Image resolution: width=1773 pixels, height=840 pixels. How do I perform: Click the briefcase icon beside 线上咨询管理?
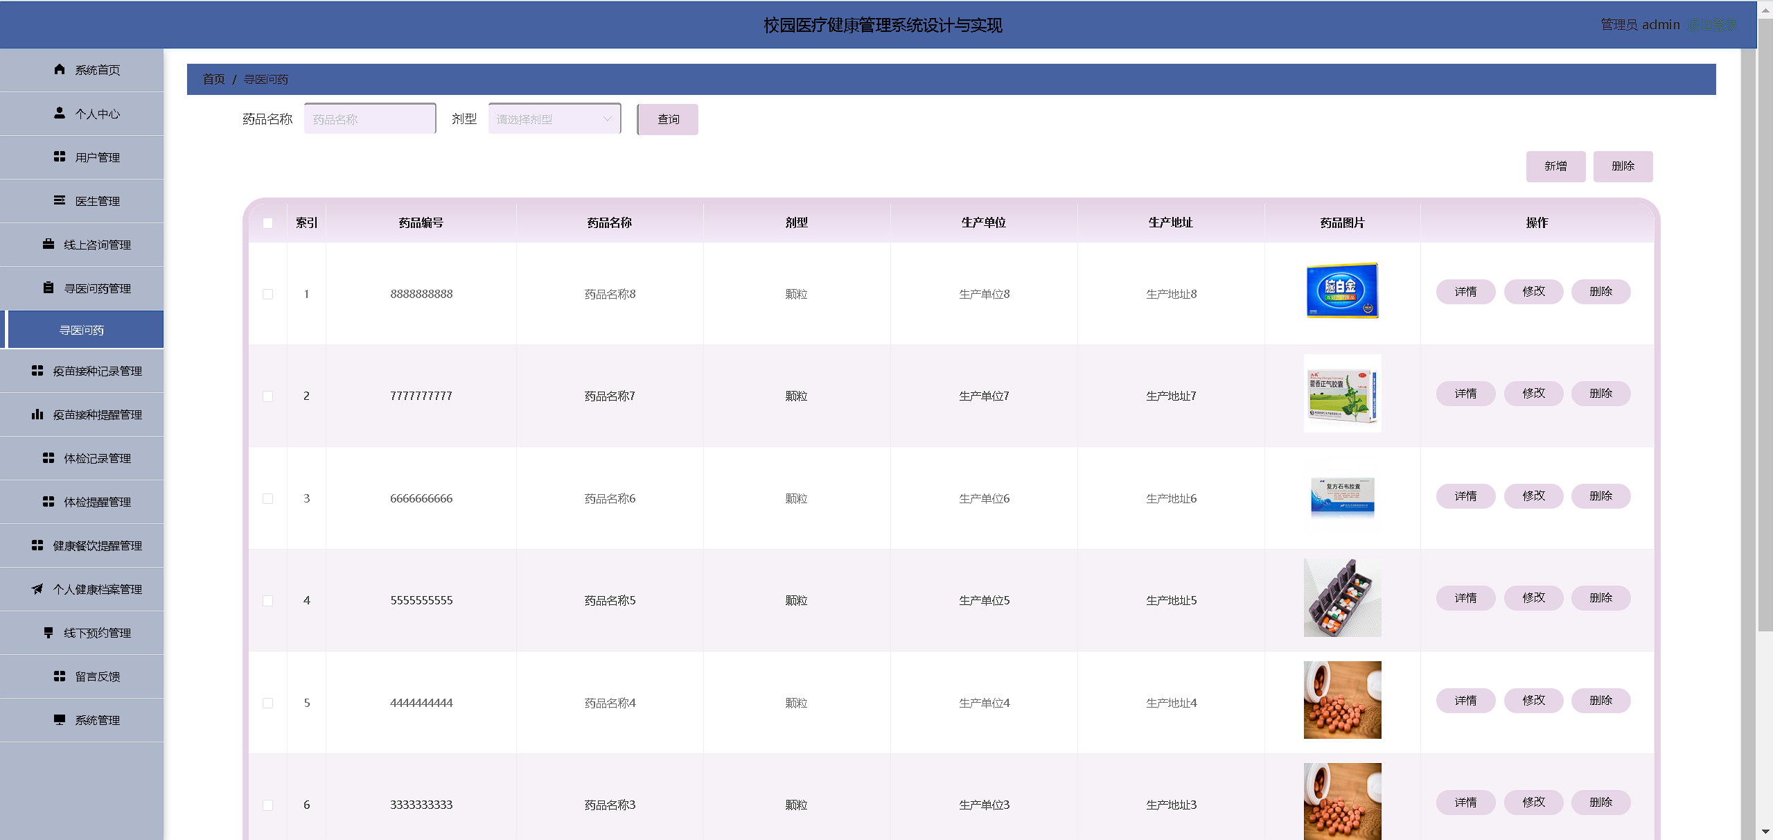click(x=48, y=244)
